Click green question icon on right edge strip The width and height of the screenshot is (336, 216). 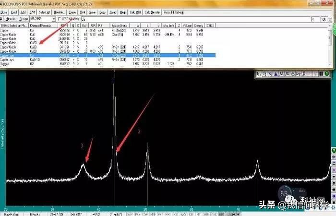(x=334, y=150)
